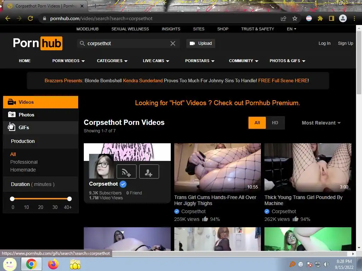The width and height of the screenshot is (362, 271).
Task: Click the maximum duration slider handle at 40+
Action: point(69,199)
